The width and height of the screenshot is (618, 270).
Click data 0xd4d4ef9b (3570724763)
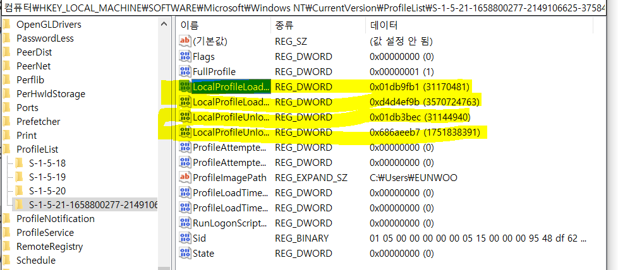(425, 102)
